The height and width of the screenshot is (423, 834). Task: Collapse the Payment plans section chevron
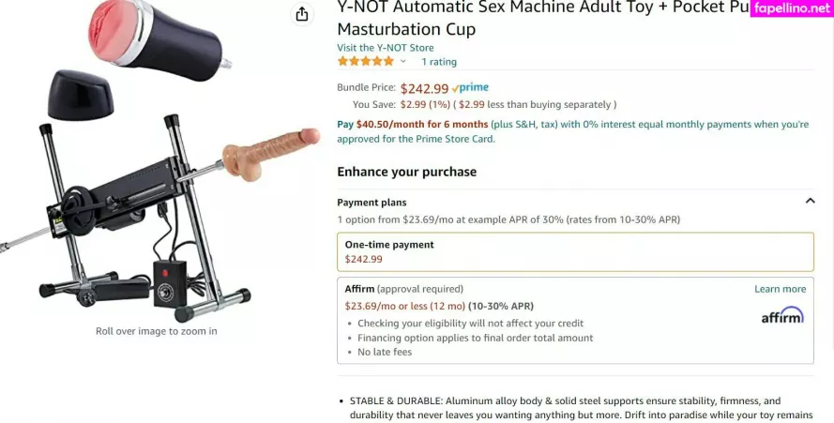[810, 201]
